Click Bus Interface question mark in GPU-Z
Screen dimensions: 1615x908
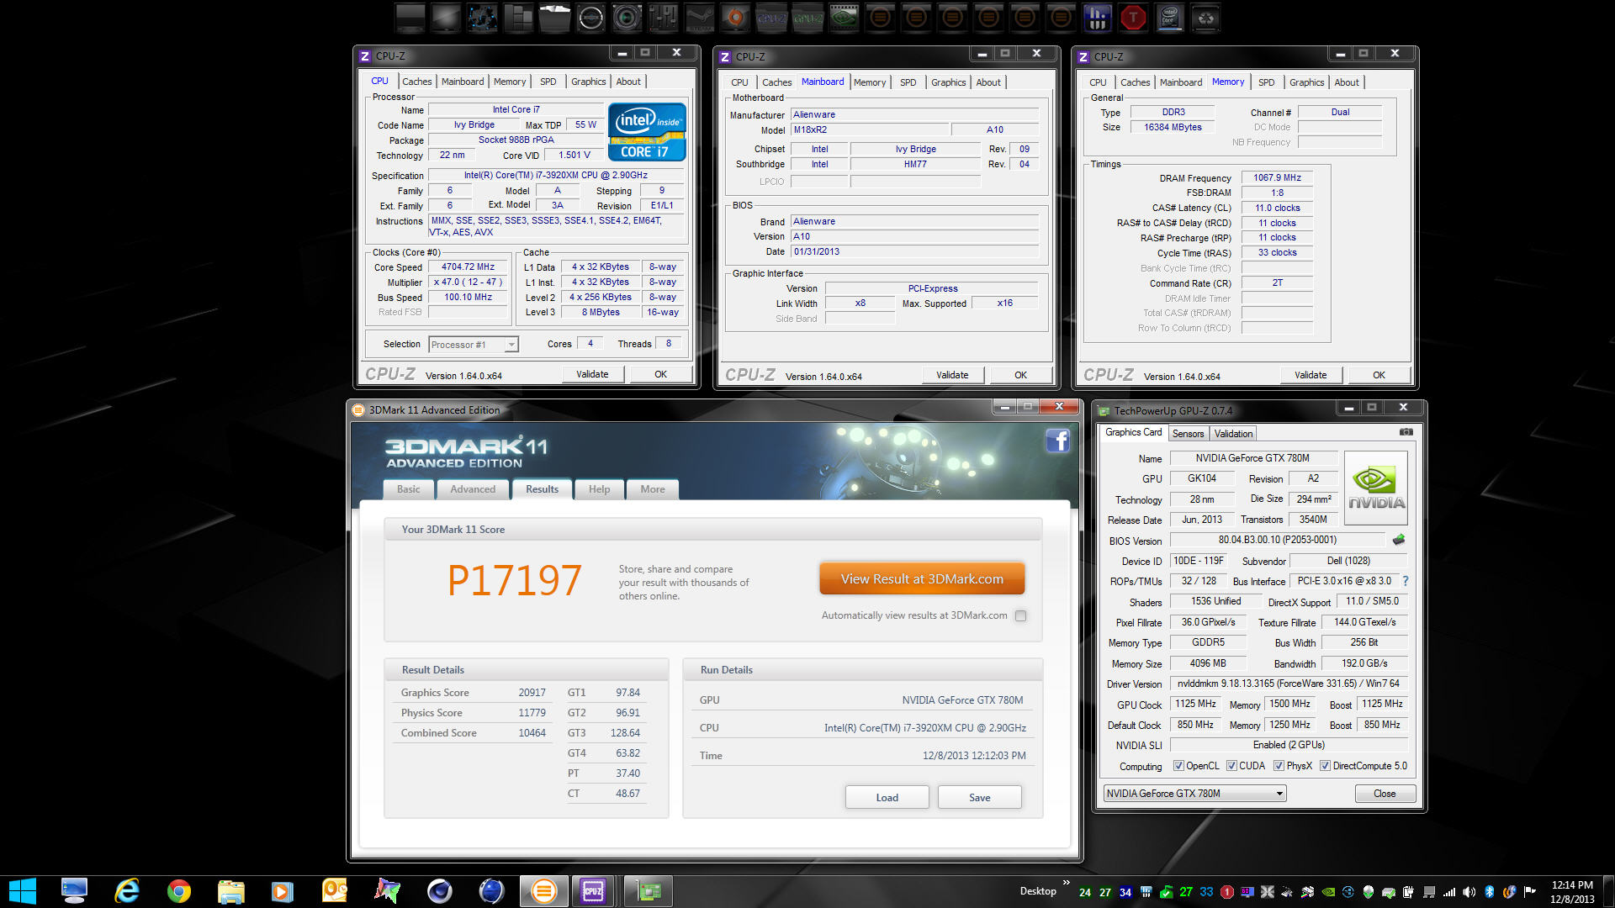(x=1405, y=581)
